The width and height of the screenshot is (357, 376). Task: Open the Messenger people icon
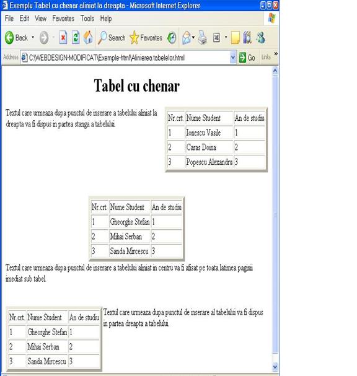[260, 38]
